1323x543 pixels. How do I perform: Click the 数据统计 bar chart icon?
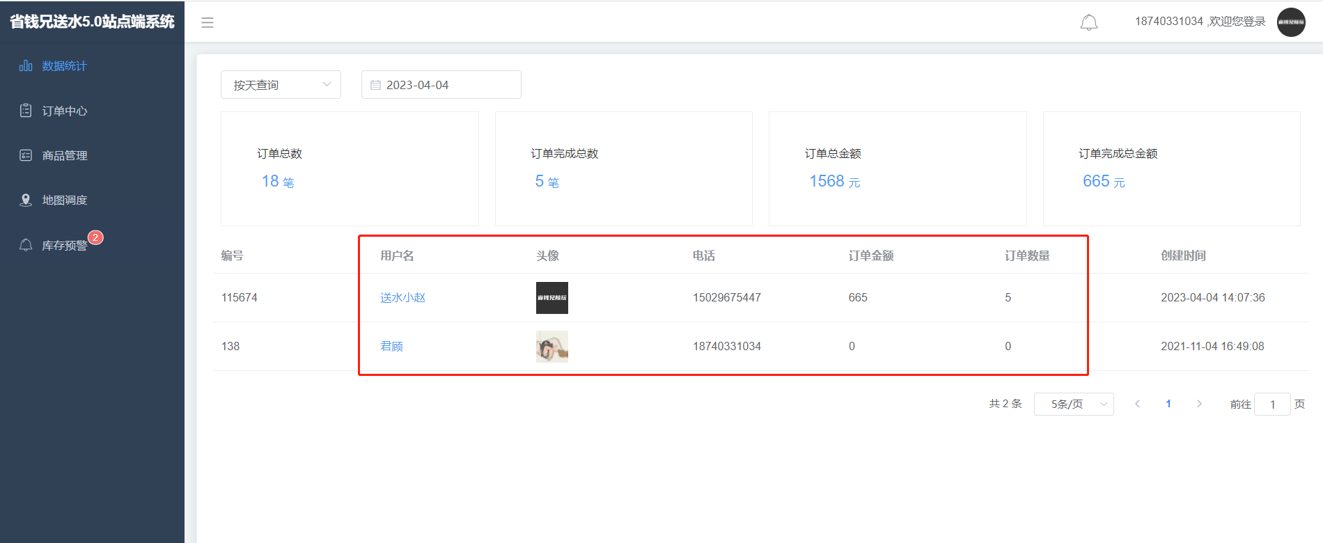tap(26, 66)
